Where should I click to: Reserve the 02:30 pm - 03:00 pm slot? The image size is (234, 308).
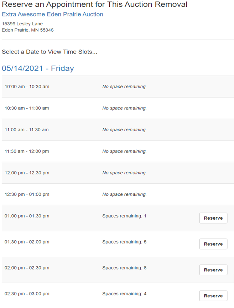[213, 296]
